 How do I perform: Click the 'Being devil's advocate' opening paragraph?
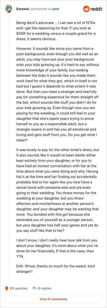click(x=57, y=31)
